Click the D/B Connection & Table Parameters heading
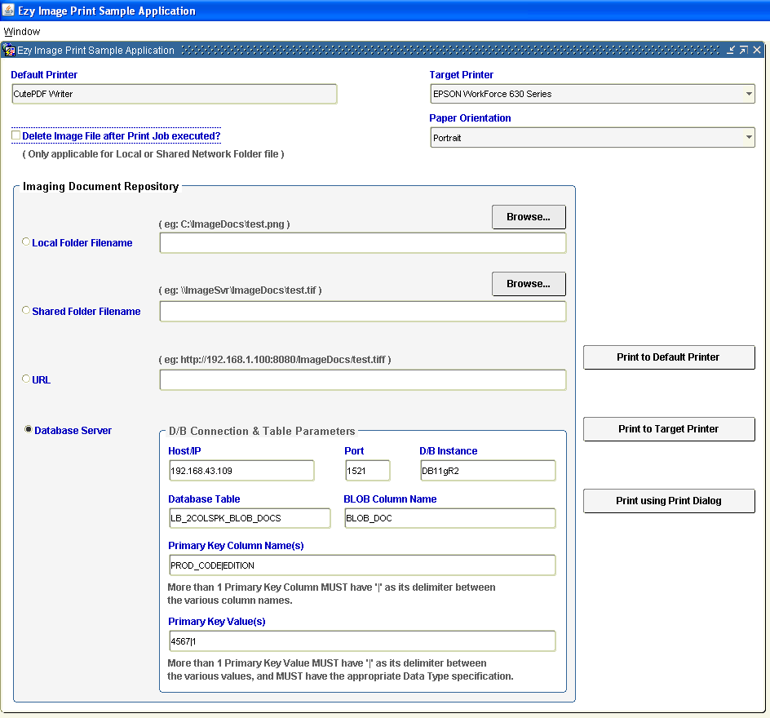This screenshot has height=718, width=770. tap(262, 431)
